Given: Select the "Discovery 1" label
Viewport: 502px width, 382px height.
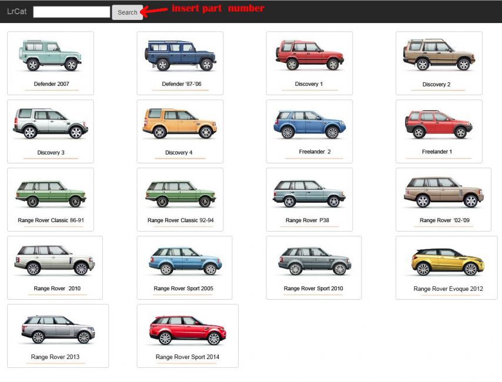Looking at the screenshot, I should [x=309, y=84].
